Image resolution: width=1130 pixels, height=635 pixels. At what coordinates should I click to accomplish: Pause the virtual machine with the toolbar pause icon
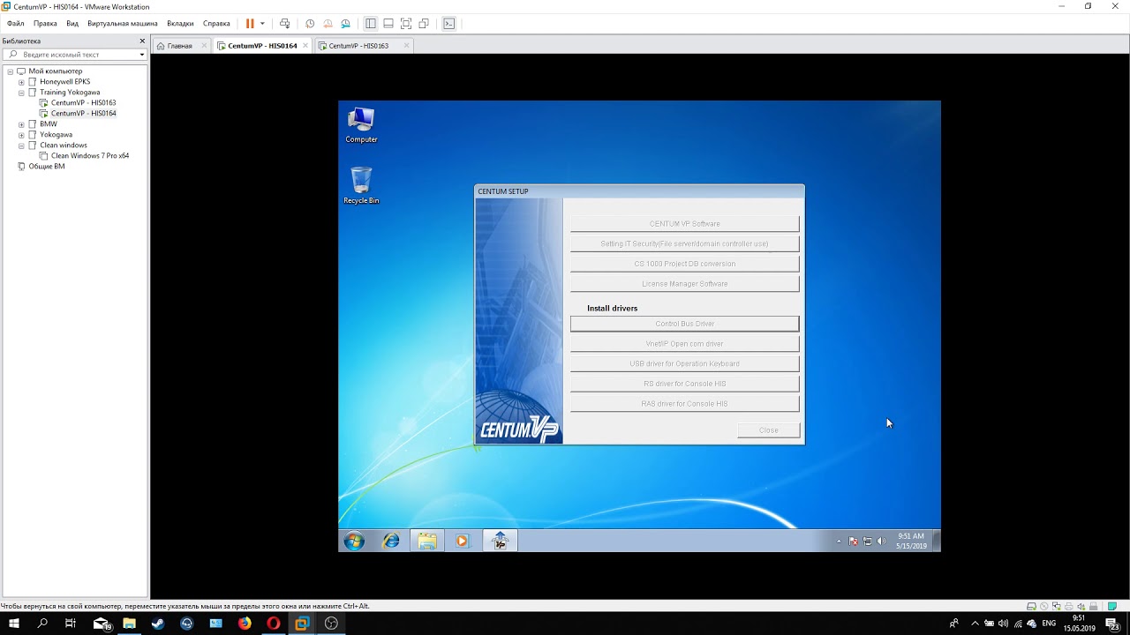click(x=250, y=24)
